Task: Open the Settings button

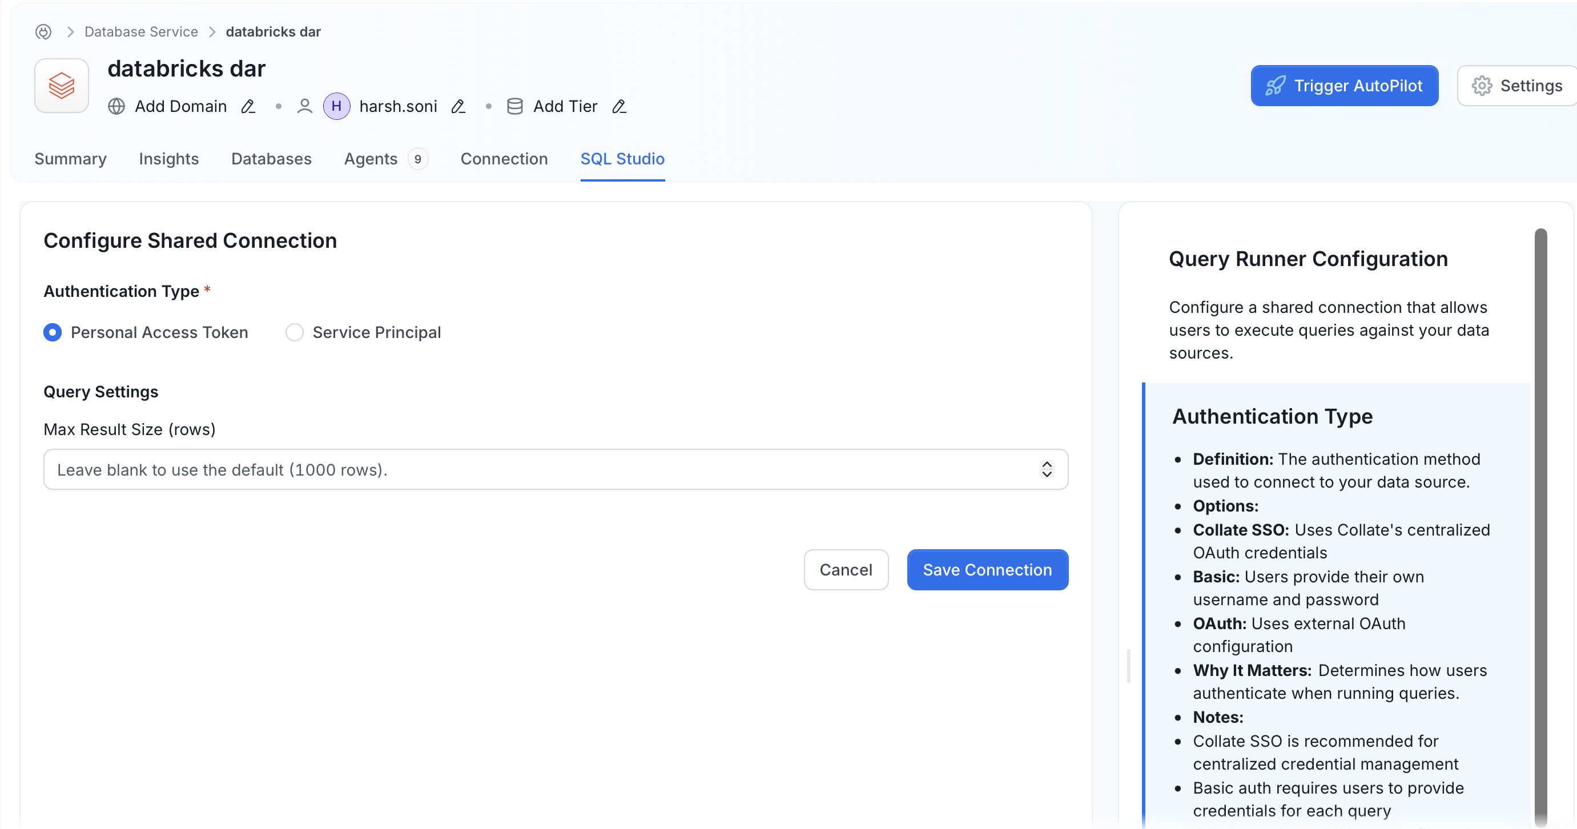Action: [1517, 86]
